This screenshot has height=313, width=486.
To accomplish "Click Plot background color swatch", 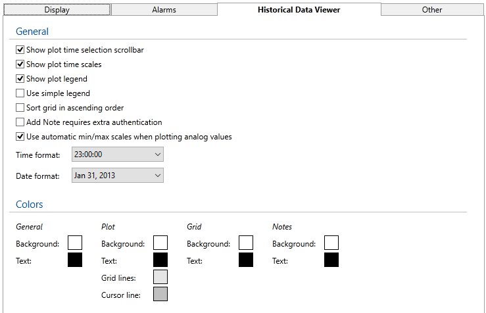I will (160, 243).
